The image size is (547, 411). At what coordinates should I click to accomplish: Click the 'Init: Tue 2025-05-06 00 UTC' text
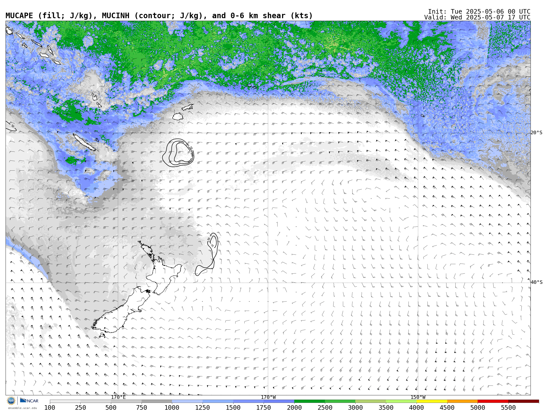[479, 12]
